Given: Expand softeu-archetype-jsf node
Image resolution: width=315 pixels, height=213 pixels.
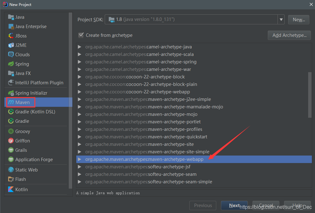Looking at the screenshot, I should click(x=80, y=167).
